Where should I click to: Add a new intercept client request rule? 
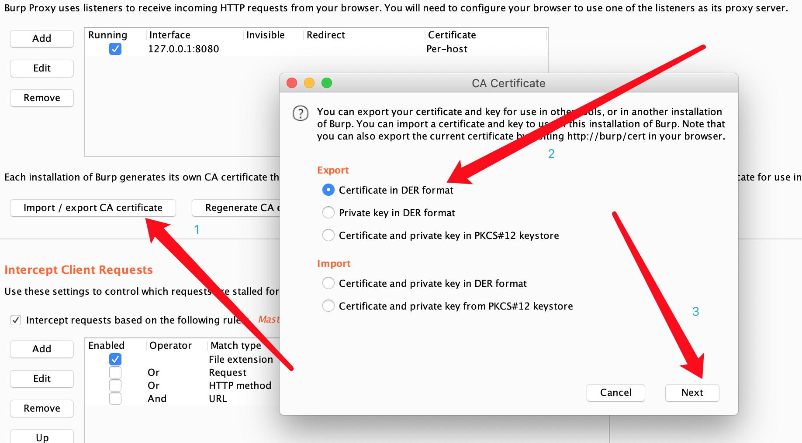(x=42, y=349)
